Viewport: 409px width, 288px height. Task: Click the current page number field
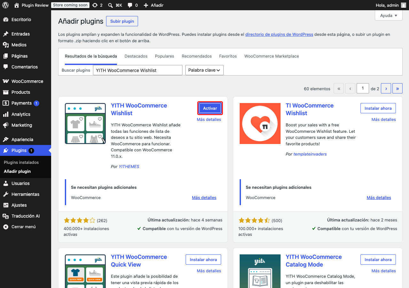[363, 88]
